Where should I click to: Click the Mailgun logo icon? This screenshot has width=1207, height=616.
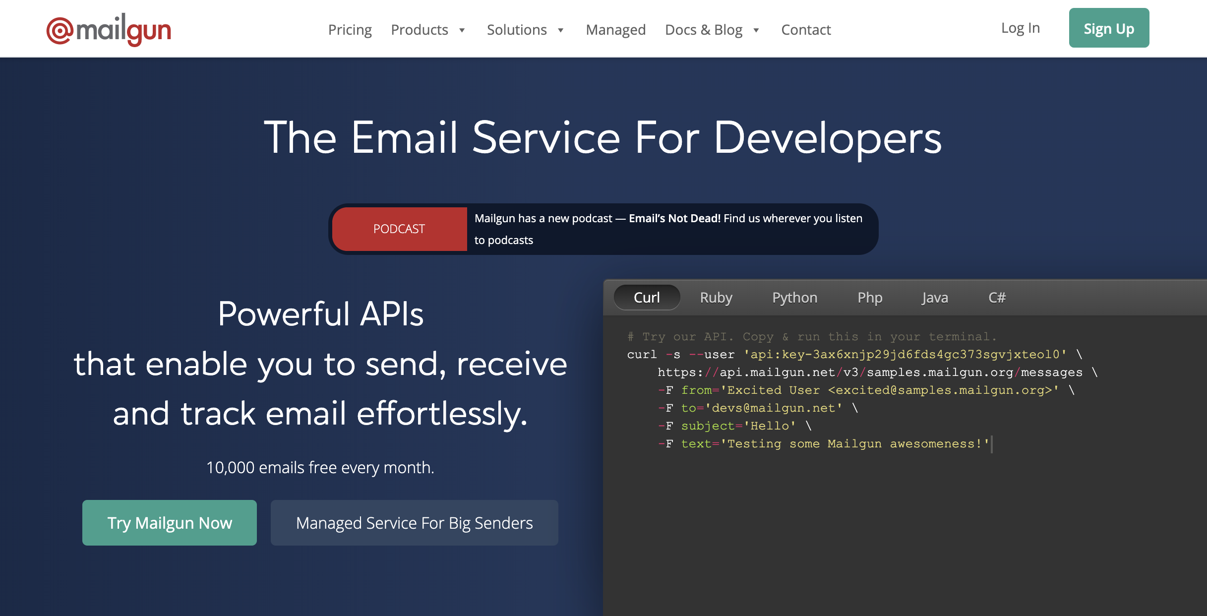(x=60, y=30)
